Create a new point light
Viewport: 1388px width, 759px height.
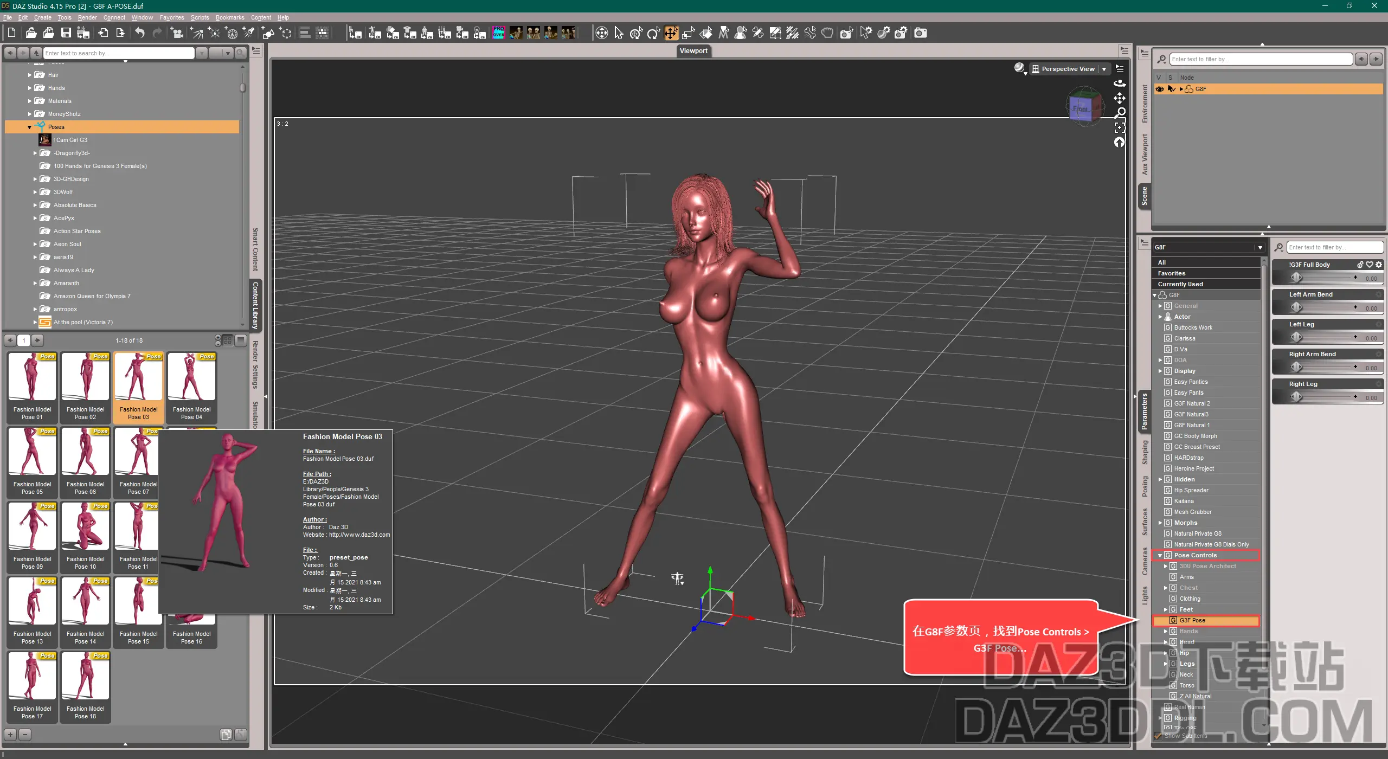(214, 33)
